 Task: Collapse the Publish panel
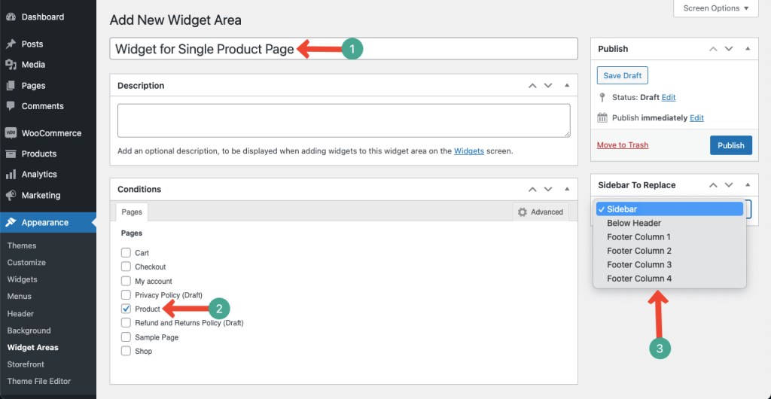748,49
